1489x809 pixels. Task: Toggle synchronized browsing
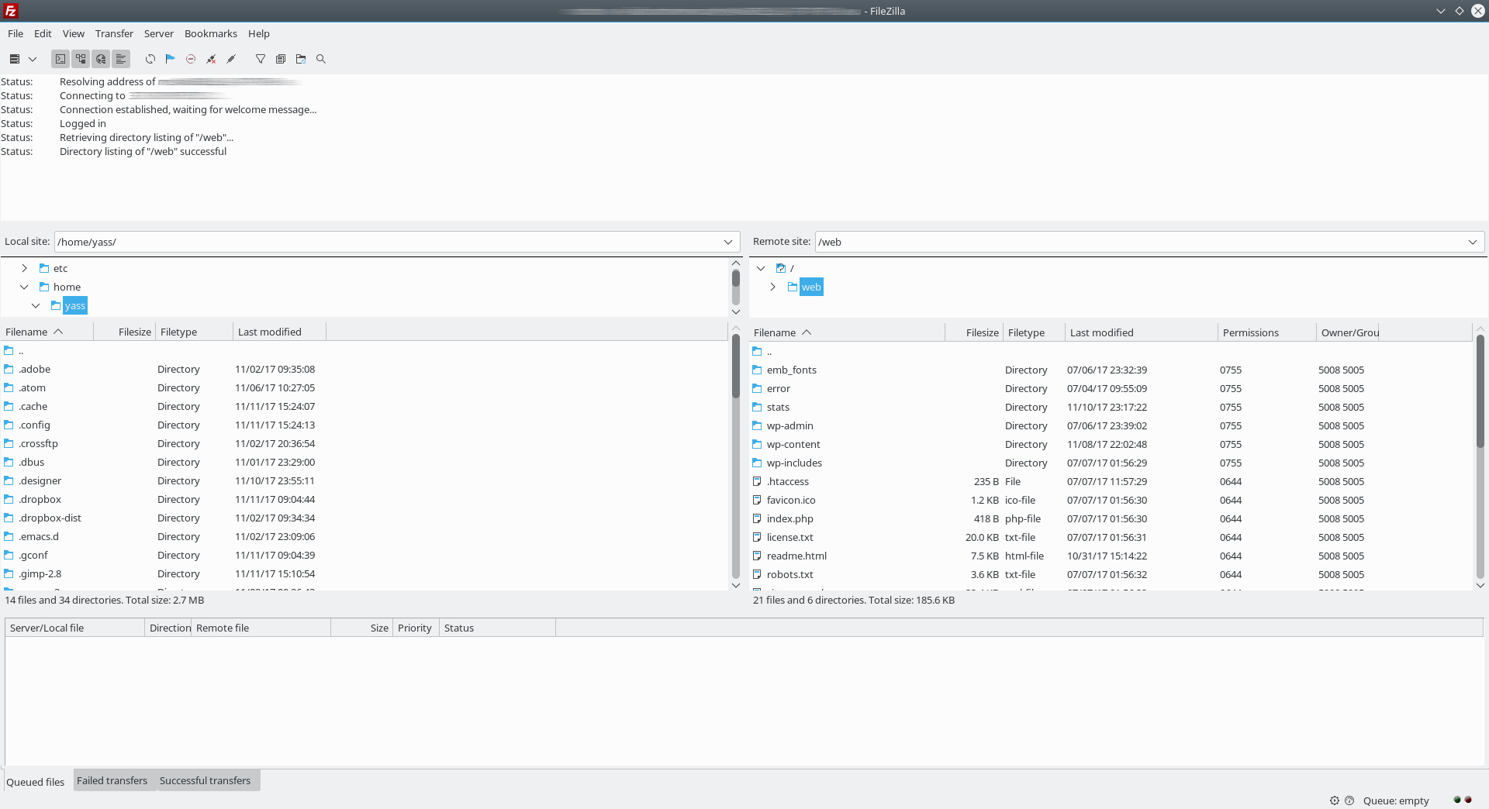[x=301, y=59]
